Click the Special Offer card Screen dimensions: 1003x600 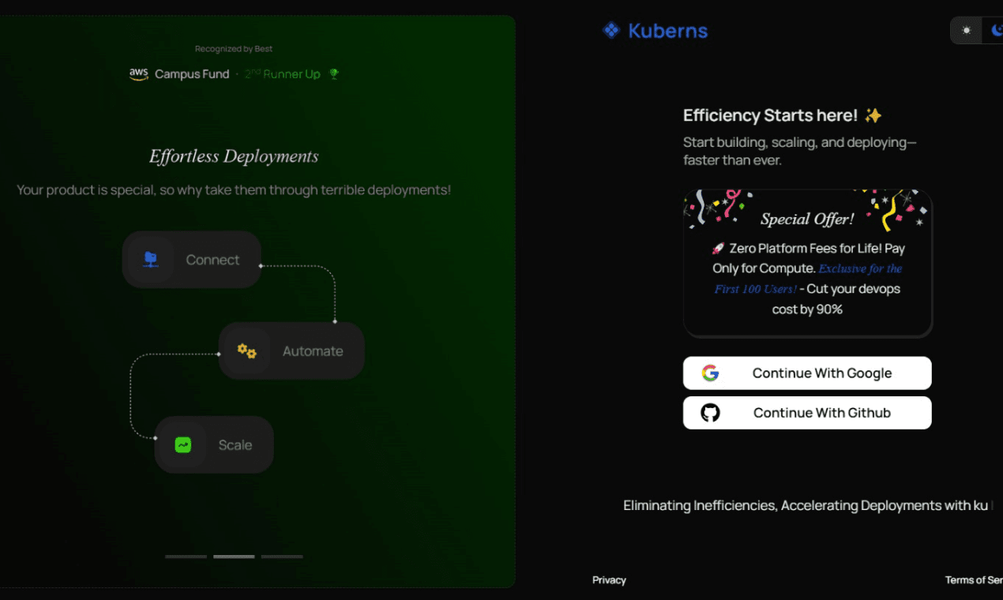tap(807, 263)
